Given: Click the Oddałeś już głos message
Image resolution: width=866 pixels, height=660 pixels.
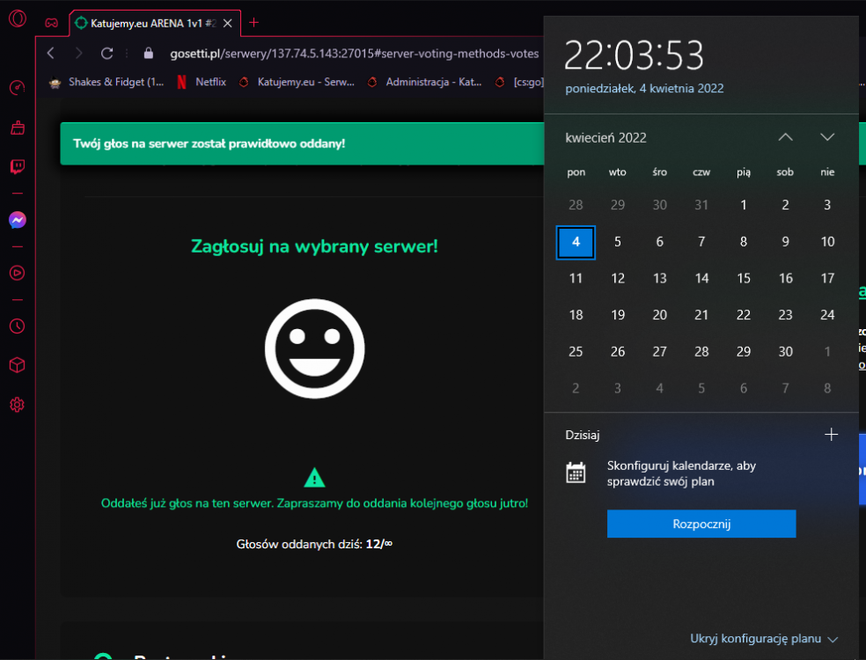Looking at the screenshot, I should tap(314, 503).
